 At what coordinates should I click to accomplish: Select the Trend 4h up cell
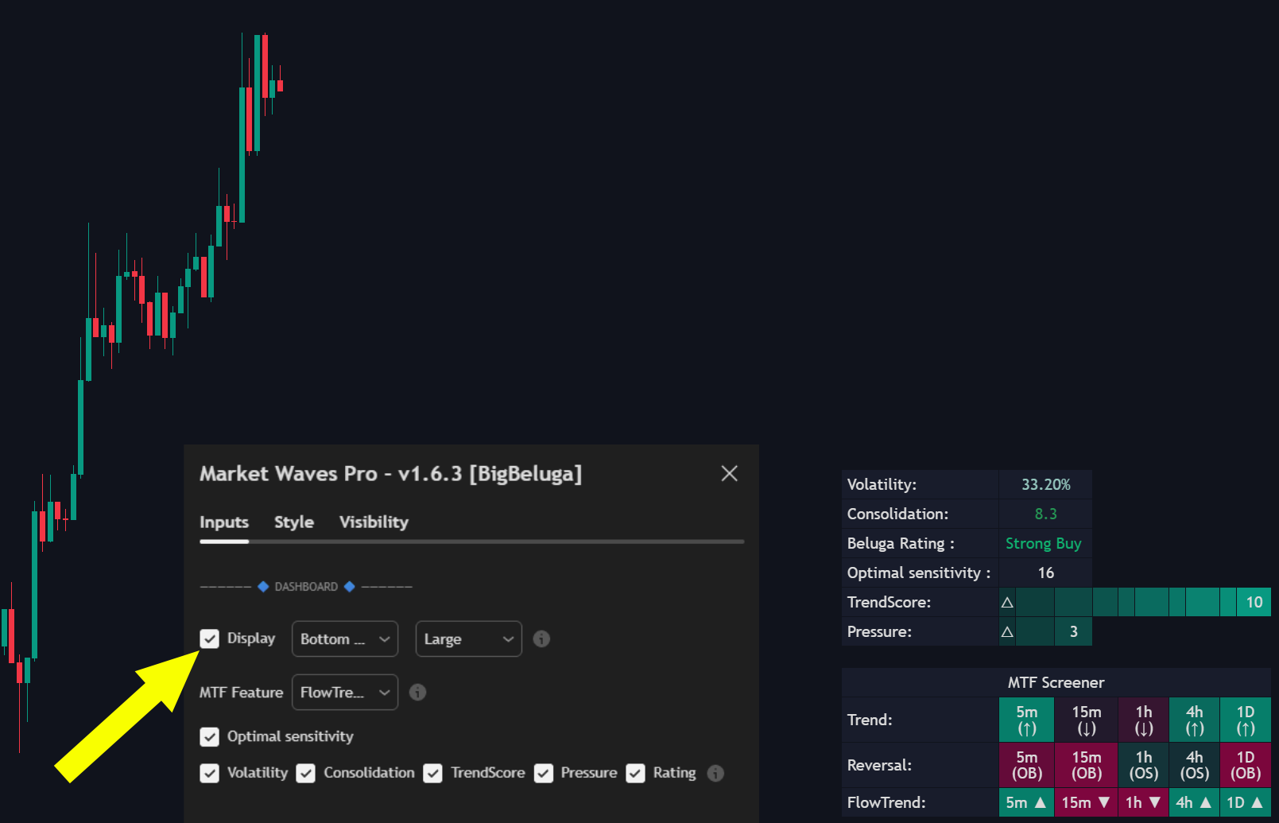point(1195,720)
